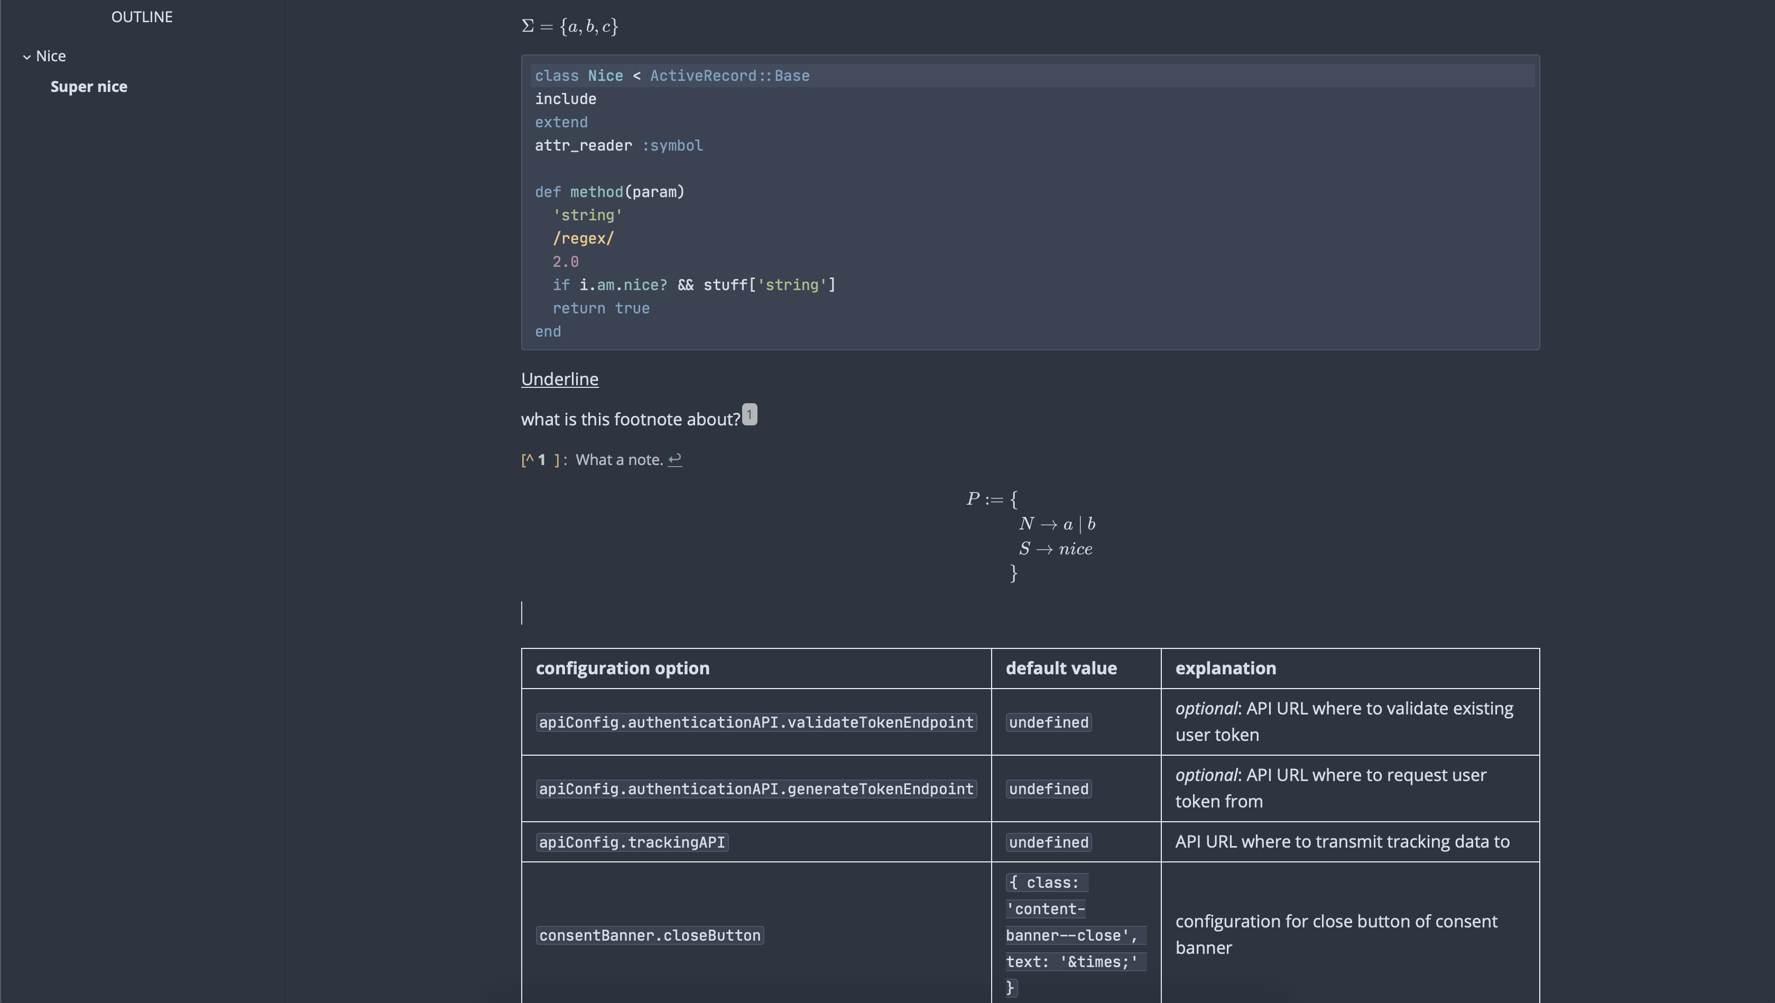Click the default value column header

click(x=1060, y=668)
